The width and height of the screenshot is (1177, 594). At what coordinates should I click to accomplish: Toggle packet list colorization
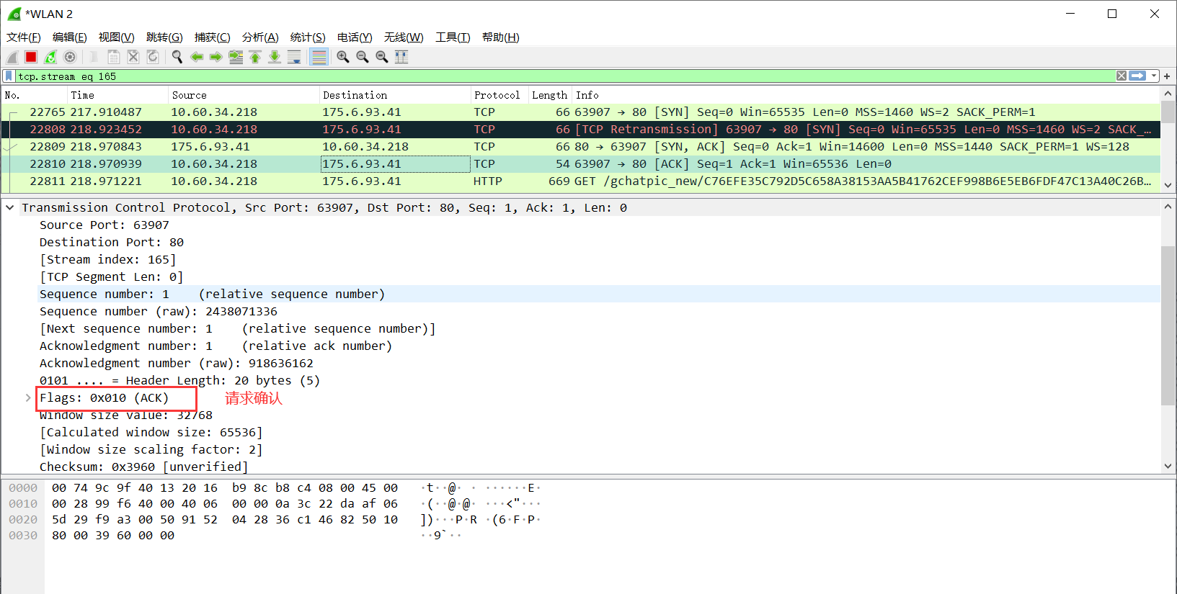(x=319, y=57)
